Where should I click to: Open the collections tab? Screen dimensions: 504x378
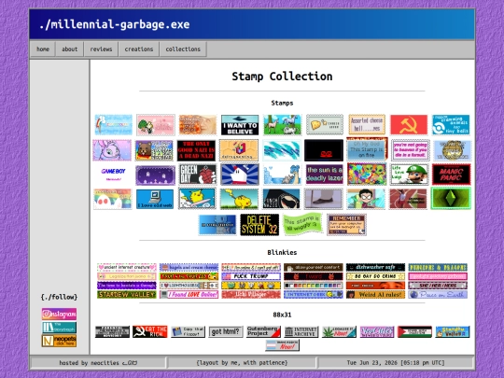point(183,49)
